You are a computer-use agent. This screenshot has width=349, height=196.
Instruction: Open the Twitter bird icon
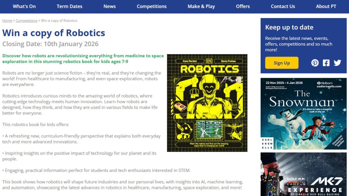pyautogui.click(x=337, y=63)
